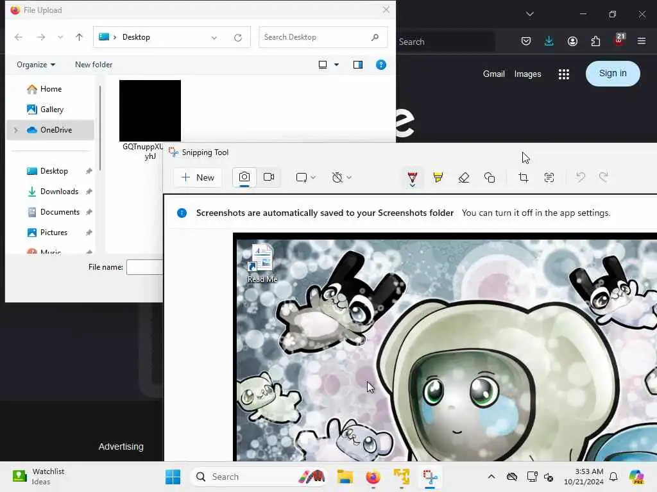Open the clock showing 3:53 AM
Image resolution: width=657 pixels, height=492 pixels.
[583, 477]
